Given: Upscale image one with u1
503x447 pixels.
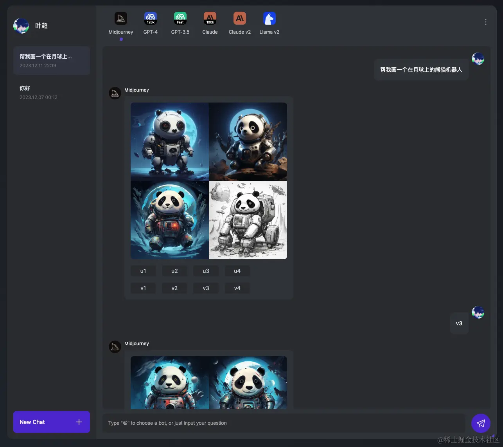Looking at the screenshot, I should click(x=143, y=271).
